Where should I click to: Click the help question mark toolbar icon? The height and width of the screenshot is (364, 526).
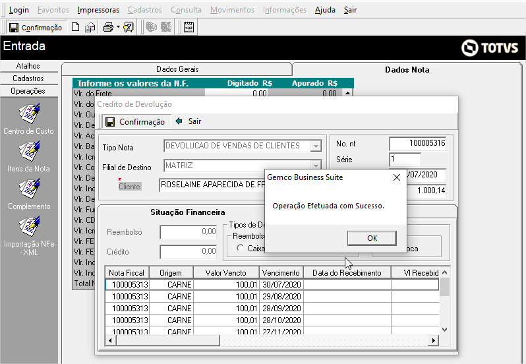click(x=129, y=27)
